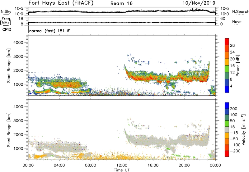The image size is (249, 172).
Task: Click the '-15' value on Velocity color bar
Action: point(234,133)
